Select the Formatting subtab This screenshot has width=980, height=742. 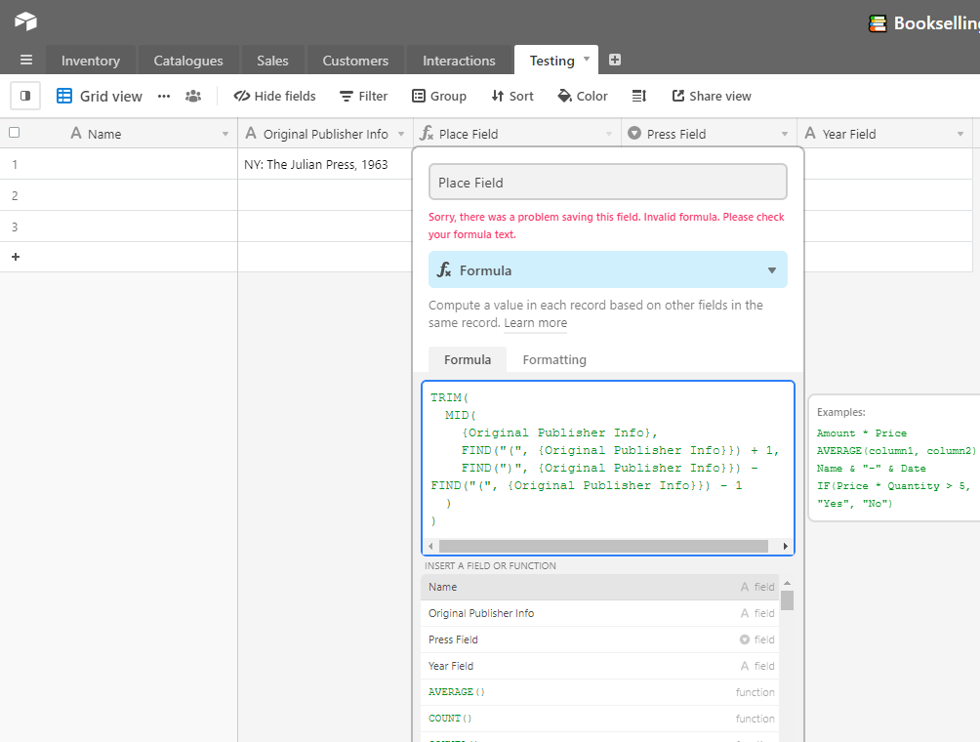[x=554, y=360]
